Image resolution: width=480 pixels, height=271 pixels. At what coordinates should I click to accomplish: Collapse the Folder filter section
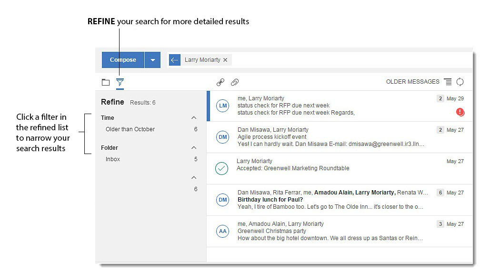194,148
